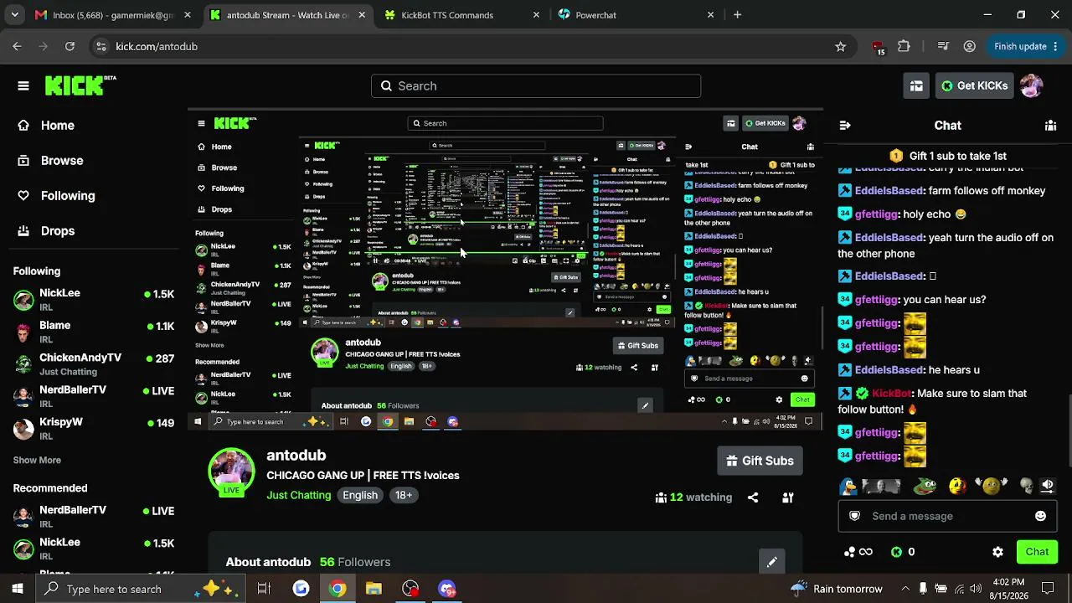Open Chrome menu beside Finish update
Image resolution: width=1072 pixels, height=603 pixels.
pos(1056,47)
